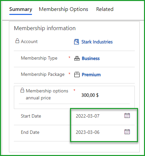Open the End Date calendar picker icon
Image resolution: width=145 pixels, height=156 pixels.
pos(127,132)
